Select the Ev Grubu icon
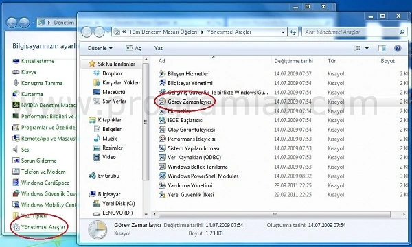The height and width of the screenshot is (247, 412). [x=92, y=176]
